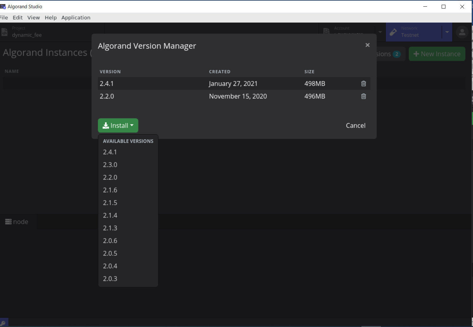473x327 pixels.
Task: Delete version 2.2.0 using trash icon
Action: pyautogui.click(x=363, y=96)
